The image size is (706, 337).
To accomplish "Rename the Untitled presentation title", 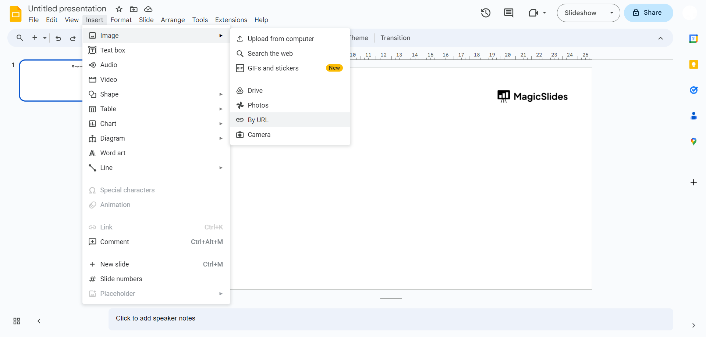I will pyautogui.click(x=67, y=9).
